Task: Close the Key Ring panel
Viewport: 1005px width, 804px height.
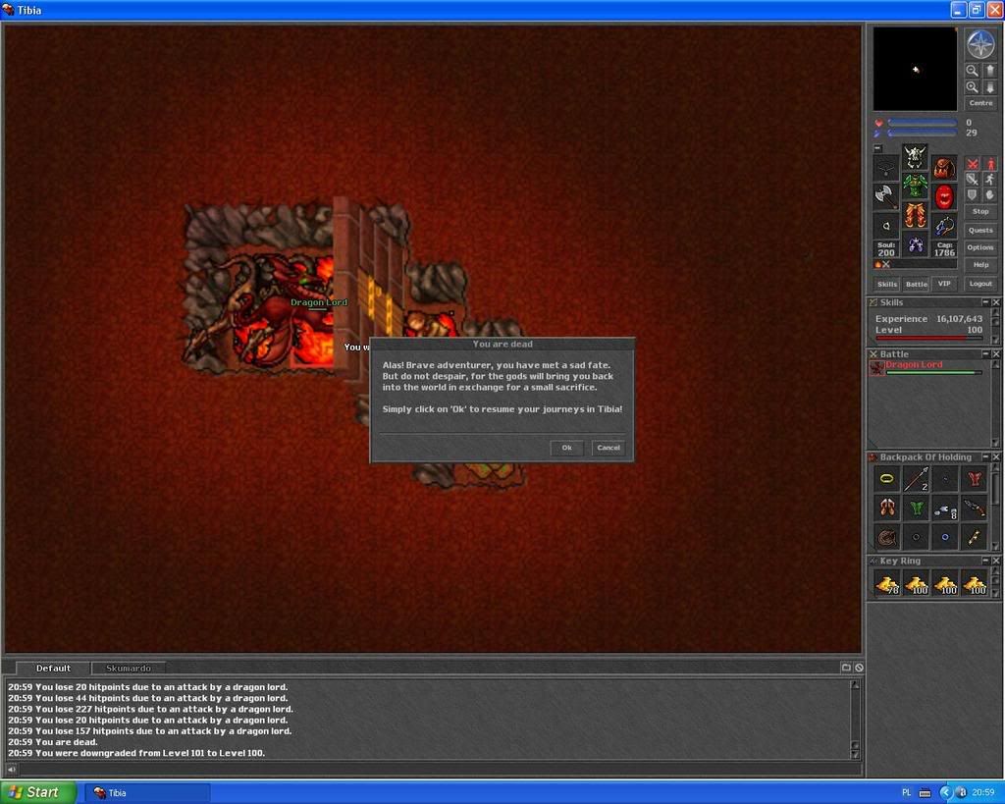Action: (x=996, y=561)
